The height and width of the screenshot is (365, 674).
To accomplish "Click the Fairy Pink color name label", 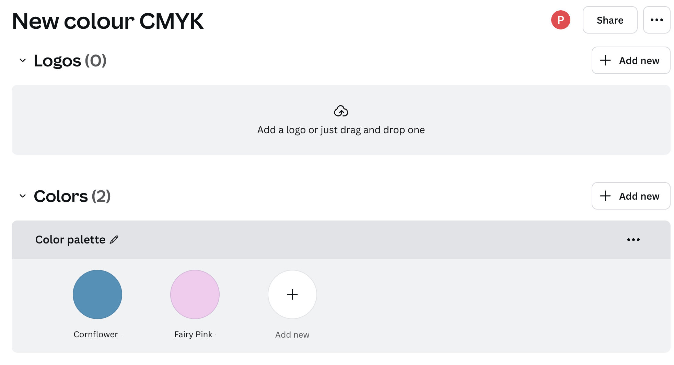I will pyautogui.click(x=193, y=334).
